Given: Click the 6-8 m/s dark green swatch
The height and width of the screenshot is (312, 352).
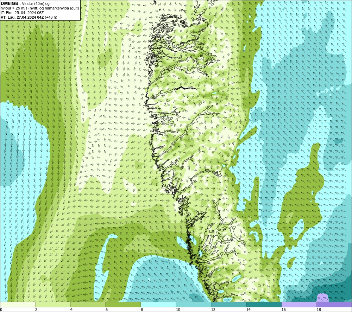Looking at the screenshot, I should point(123,304).
